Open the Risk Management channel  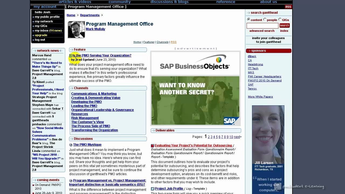(x=85, y=118)
